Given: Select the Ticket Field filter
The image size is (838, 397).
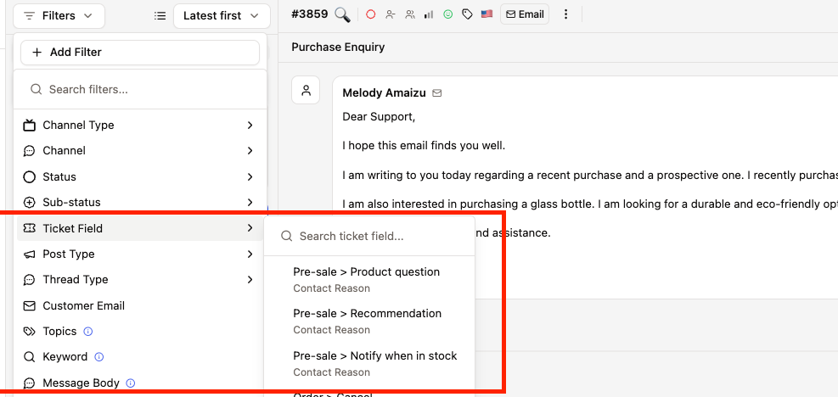Looking at the screenshot, I should tap(140, 228).
